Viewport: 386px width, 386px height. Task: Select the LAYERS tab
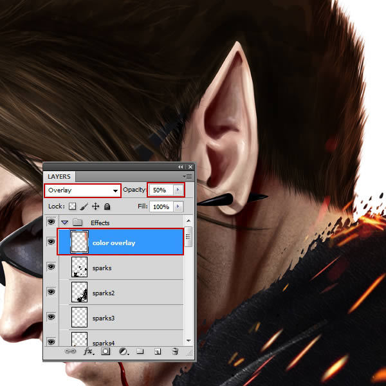coord(59,176)
